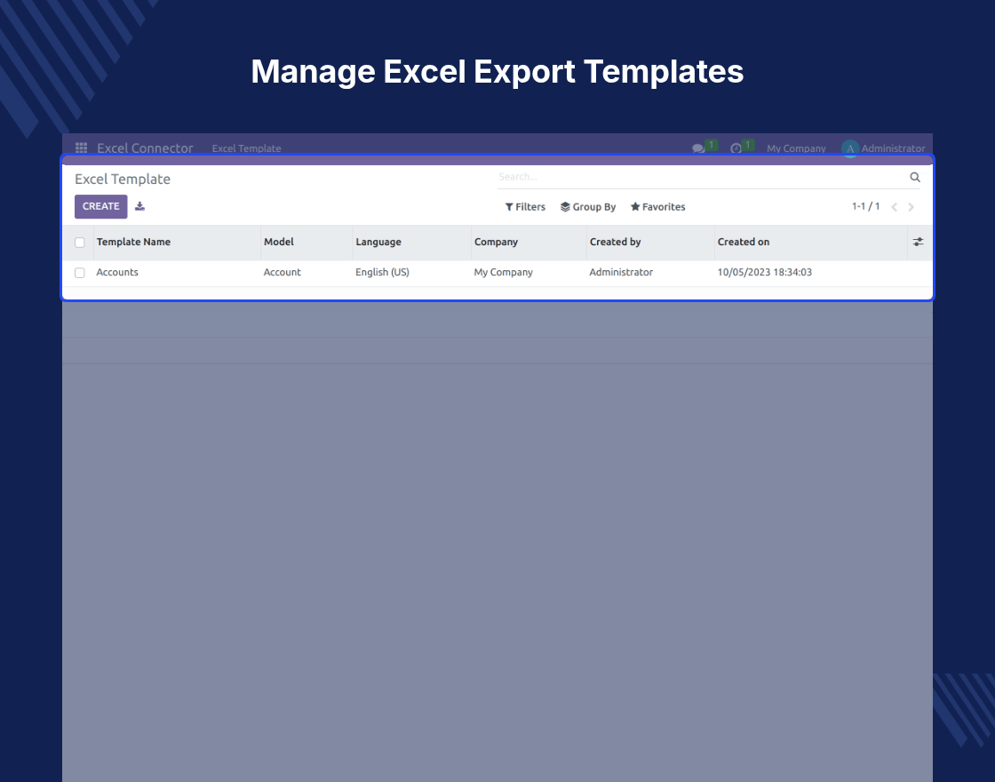The image size is (995, 782).
Task: Open the My Company switcher
Action: 796,148
